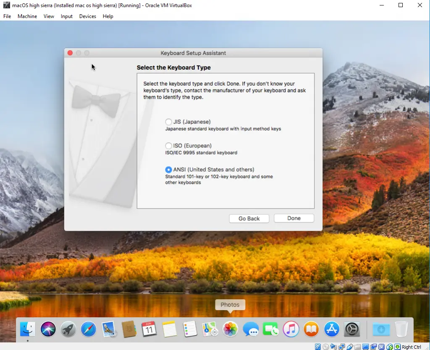Open Mail stamp icon in dock
This screenshot has width=430, height=350.
pos(109,329)
